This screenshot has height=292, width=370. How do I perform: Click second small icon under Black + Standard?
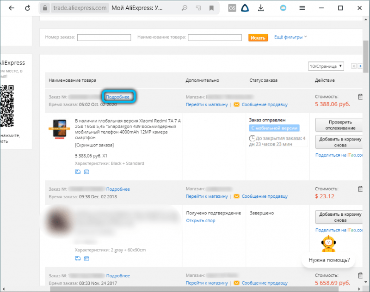86,172
